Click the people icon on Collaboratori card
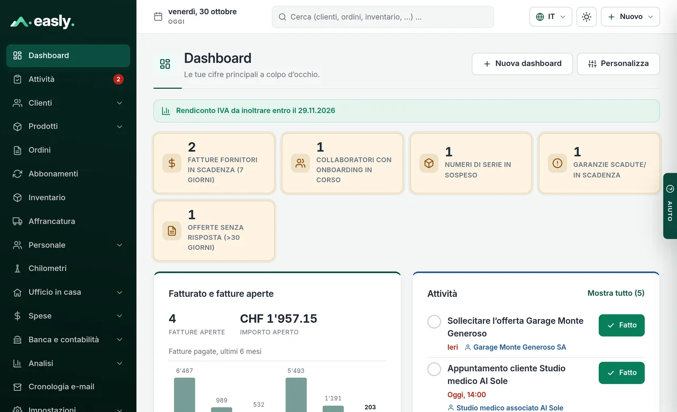The height and width of the screenshot is (412, 677). click(300, 164)
